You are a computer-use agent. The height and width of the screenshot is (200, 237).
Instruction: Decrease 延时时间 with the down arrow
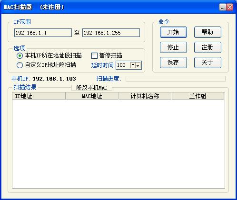[138, 65]
